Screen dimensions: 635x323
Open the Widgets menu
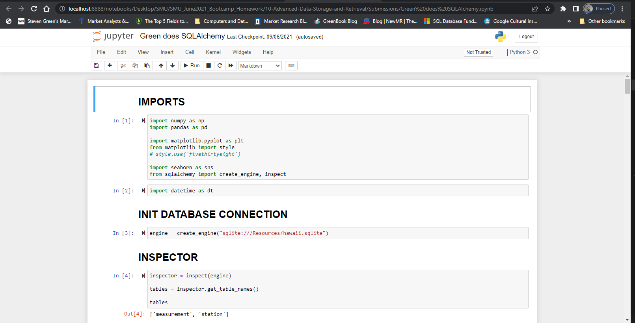pyautogui.click(x=242, y=52)
